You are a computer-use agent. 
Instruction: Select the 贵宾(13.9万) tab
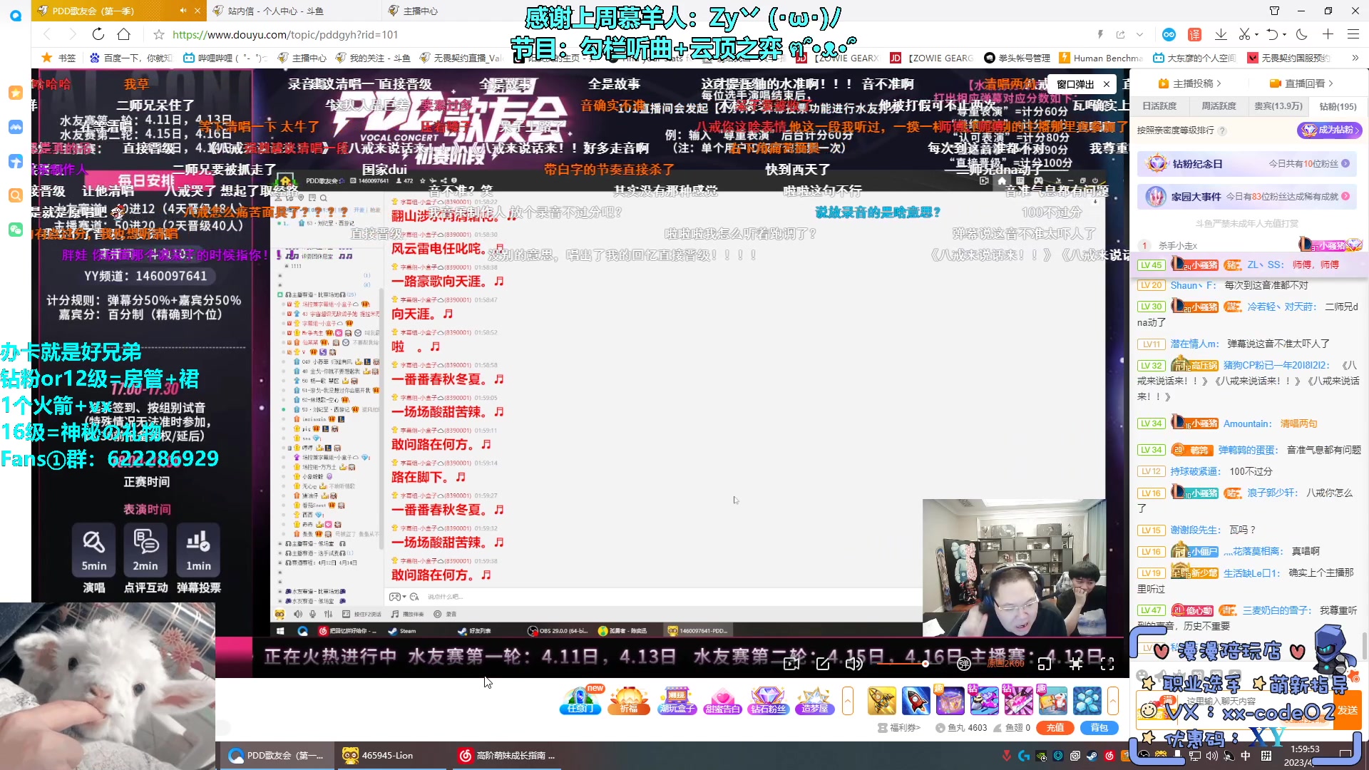pyautogui.click(x=1278, y=106)
